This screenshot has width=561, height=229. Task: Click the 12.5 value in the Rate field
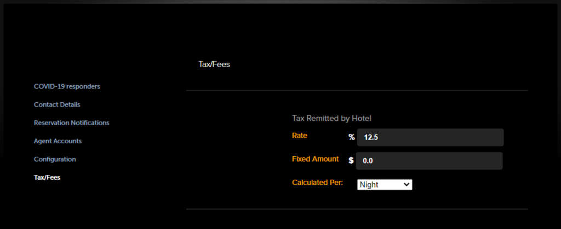371,138
